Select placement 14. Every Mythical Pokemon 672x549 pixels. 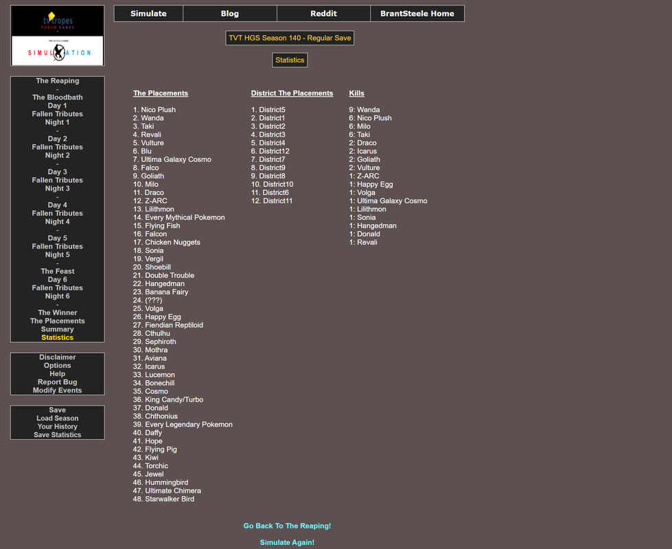(x=178, y=218)
